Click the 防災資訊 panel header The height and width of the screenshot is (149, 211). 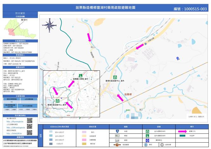click(20, 13)
